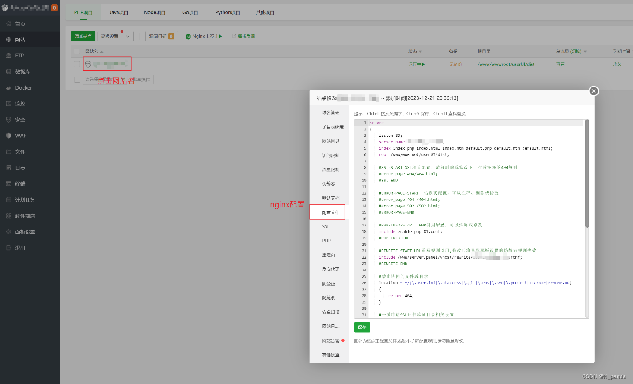Switch to the PHP项目 tab
Image resolution: width=633 pixels, height=384 pixels.
coord(83,12)
